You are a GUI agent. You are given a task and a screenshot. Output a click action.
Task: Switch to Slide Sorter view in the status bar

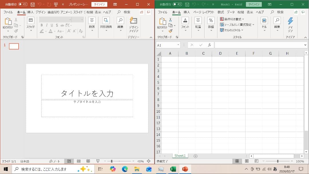point(78,161)
